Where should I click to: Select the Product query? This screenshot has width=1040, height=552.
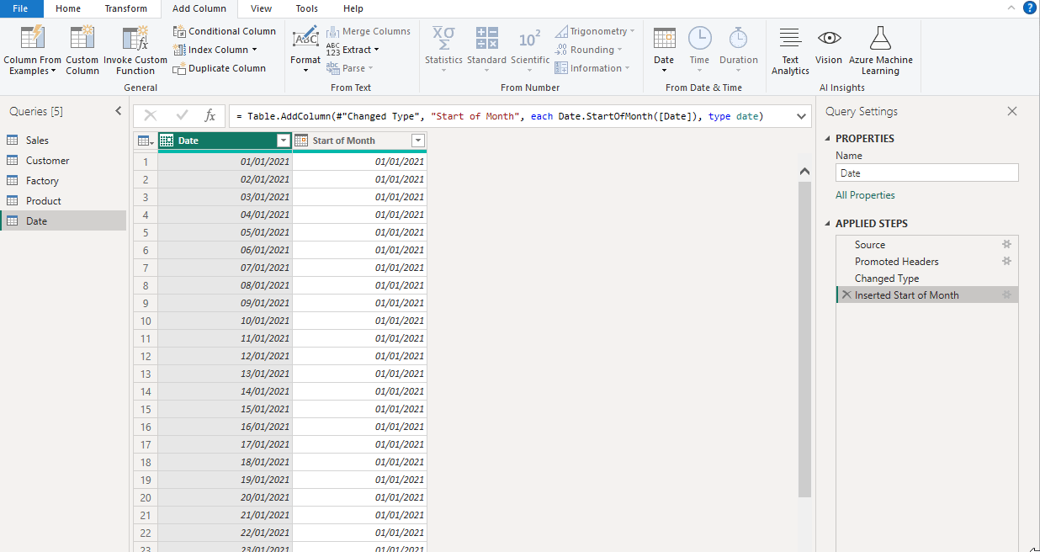[63, 201]
